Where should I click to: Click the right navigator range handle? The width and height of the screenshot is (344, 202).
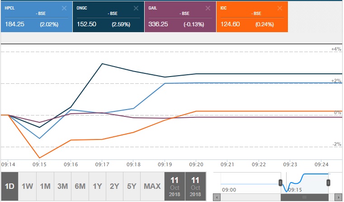click(x=328, y=182)
